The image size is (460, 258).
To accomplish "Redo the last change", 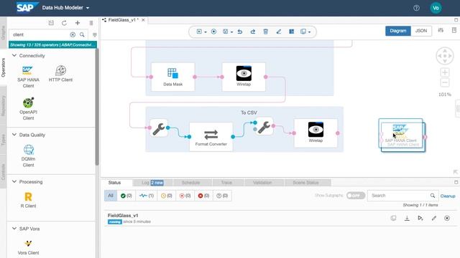I will (x=252, y=32).
